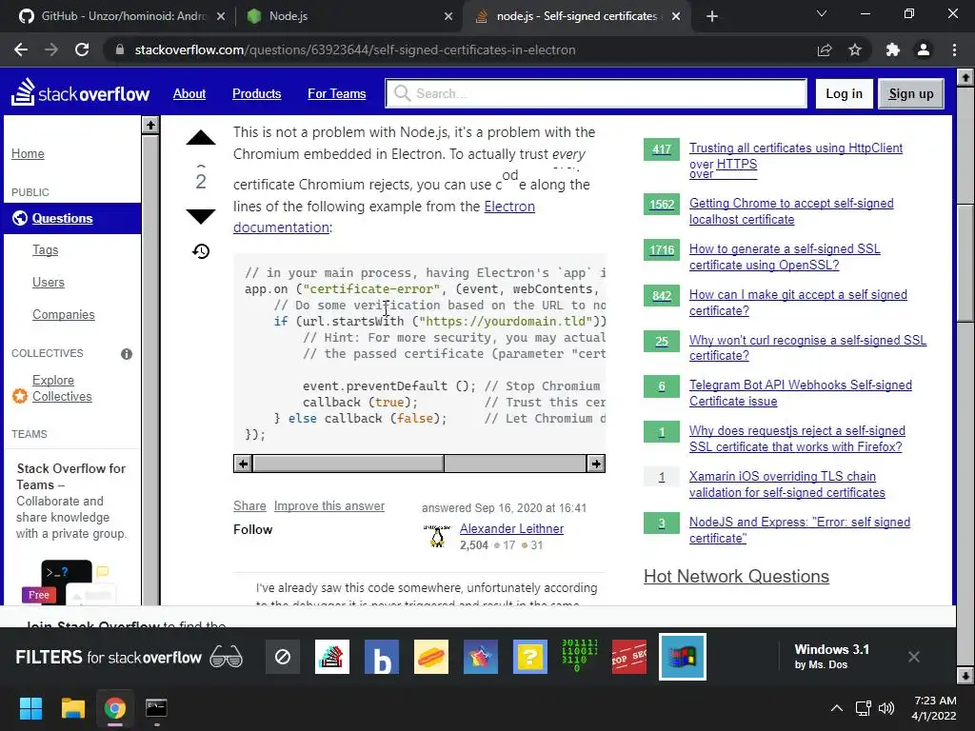The image size is (975, 731).
Task: Open the About menu link
Action: 189,94
